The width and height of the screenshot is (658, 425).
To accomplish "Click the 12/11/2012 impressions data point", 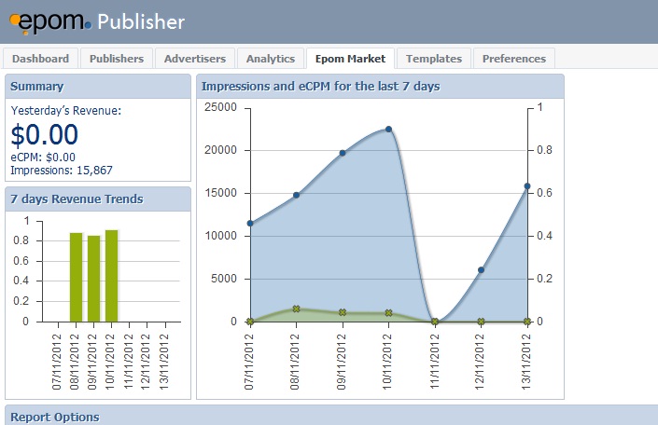I will click(x=481, y=270).
